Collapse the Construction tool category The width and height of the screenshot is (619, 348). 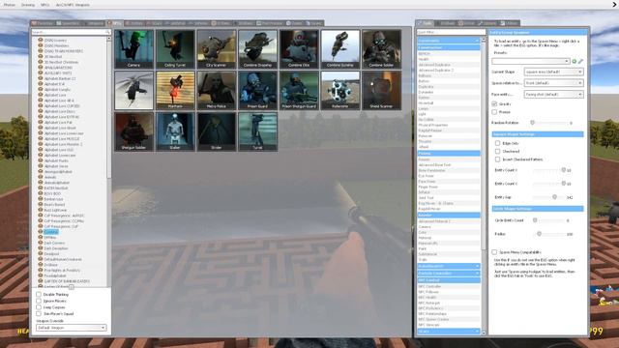click(x=449, y=47)
